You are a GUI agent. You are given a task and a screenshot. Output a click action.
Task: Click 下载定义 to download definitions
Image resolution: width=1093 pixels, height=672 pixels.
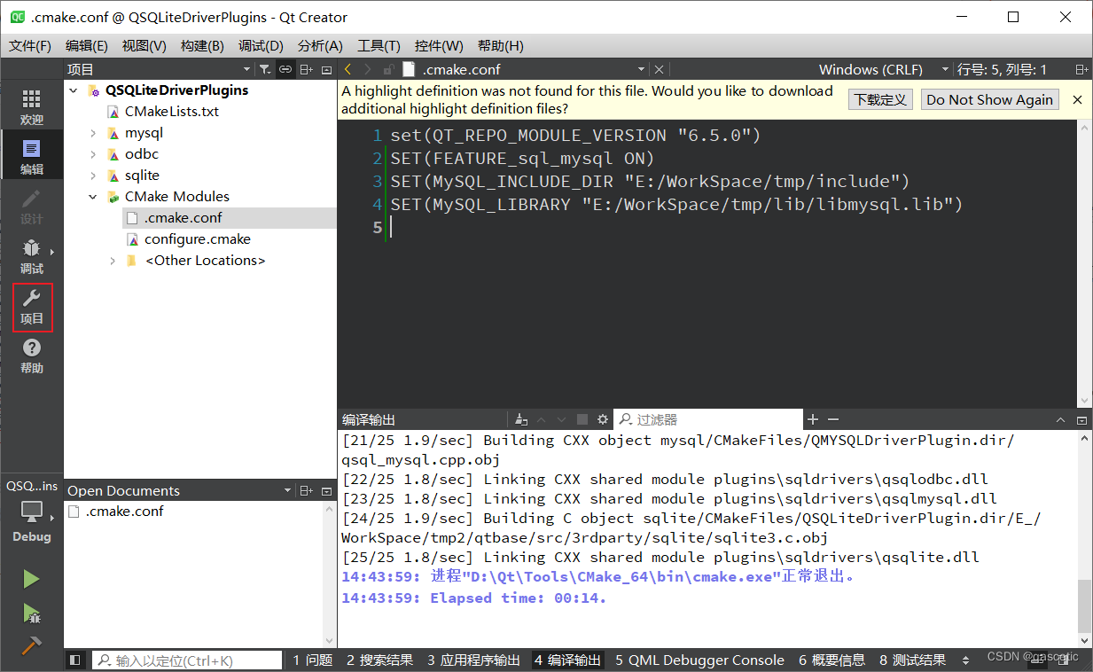(x=880, y=99)
